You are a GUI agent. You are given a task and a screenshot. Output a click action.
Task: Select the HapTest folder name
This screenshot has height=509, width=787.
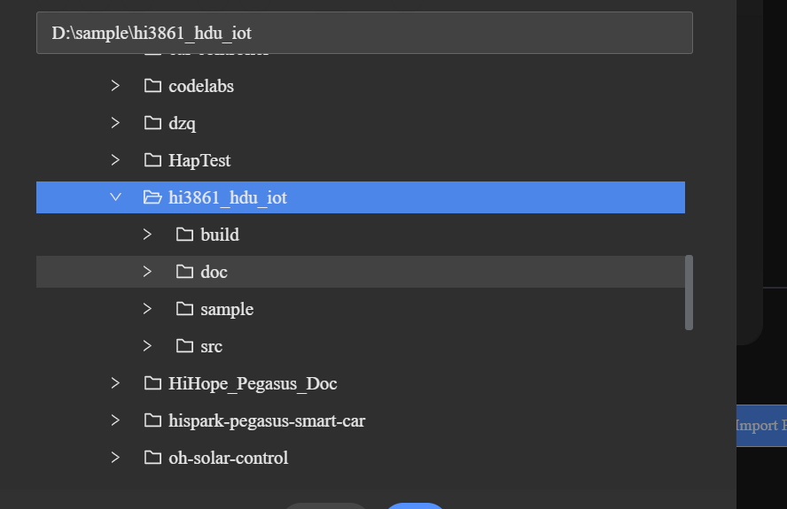pos(199,160)
